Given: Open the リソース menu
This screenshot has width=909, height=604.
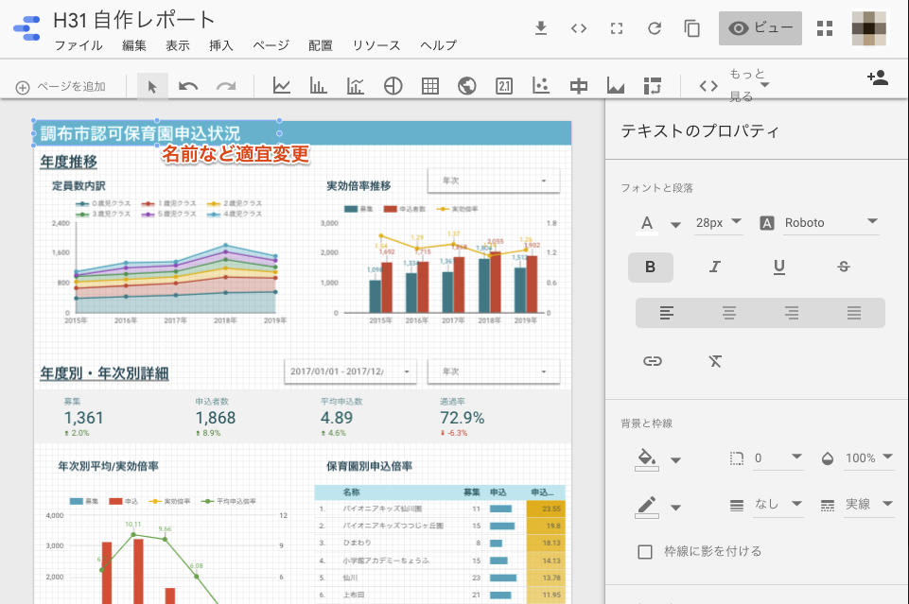Looking at the screenshot, I should tap(376, 45).
